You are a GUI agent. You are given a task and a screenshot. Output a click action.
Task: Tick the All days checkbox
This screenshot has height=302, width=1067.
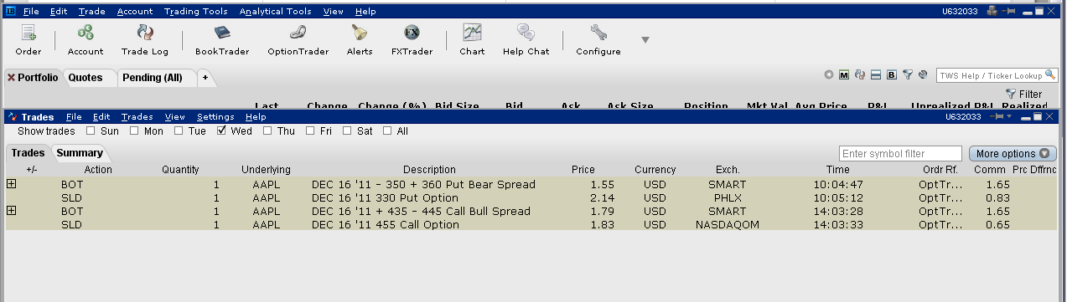[x=388, y=131]
